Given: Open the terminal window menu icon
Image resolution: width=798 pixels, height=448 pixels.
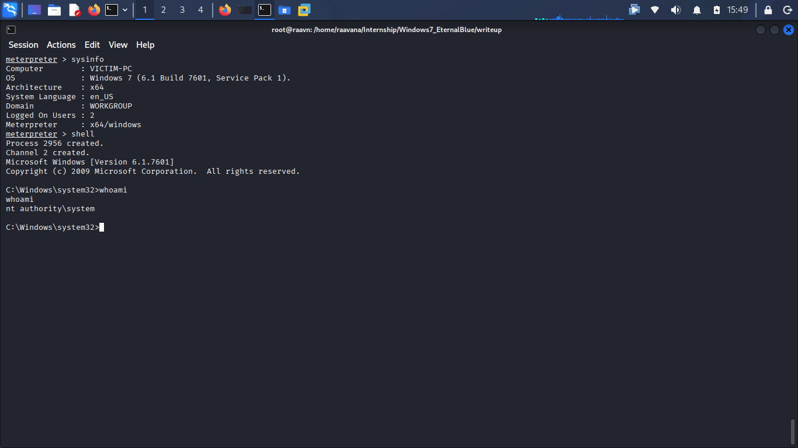Looking at the screenshot, I should click(x=11, y=30).
